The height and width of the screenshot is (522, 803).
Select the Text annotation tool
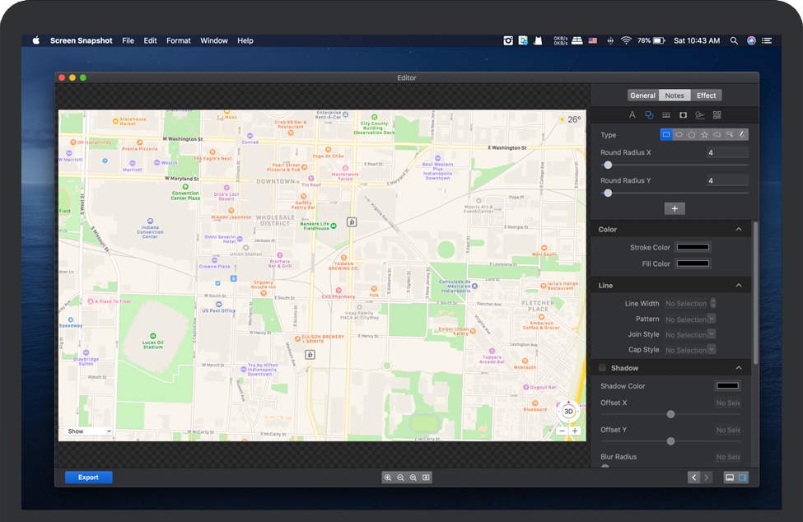click(x=632, y=114)
